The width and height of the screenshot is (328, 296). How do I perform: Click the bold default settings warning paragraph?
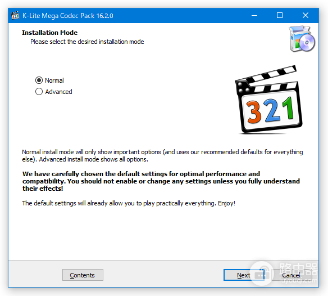click(x=161, y=181)
